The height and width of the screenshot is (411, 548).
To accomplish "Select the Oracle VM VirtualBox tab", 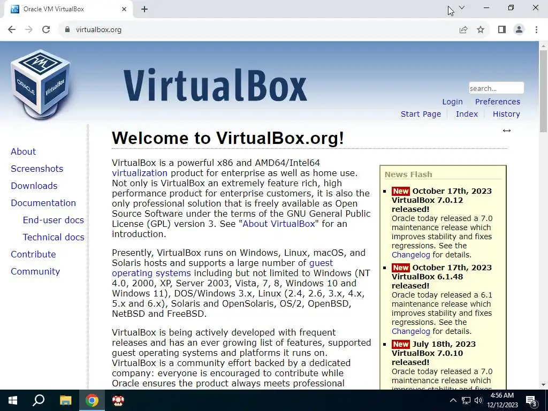I will [68, 9].
